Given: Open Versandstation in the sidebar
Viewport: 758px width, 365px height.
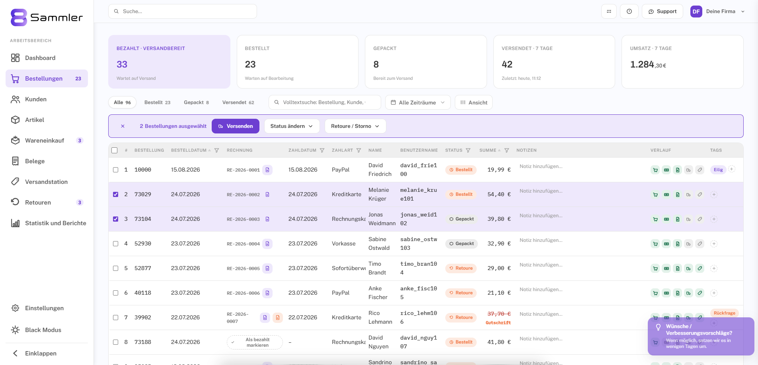Looking at the screenshot, I should [x=47, y=182].
